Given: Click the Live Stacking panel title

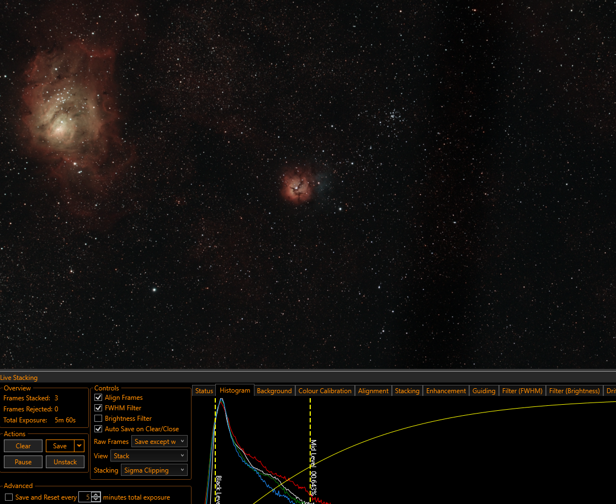Looking at the screenshot, I should 19,378.
